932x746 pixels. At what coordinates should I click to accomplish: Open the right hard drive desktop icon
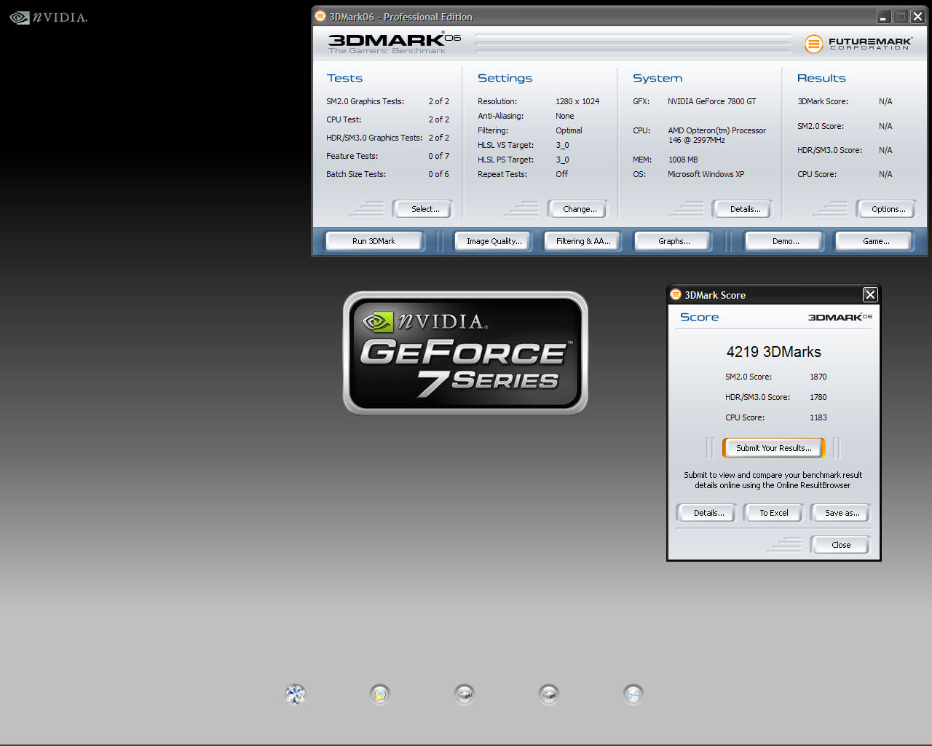click(549, 694)
